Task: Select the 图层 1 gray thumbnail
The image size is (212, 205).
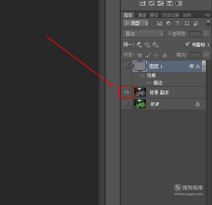Action: pyautogui.click(x=140, y=66)
